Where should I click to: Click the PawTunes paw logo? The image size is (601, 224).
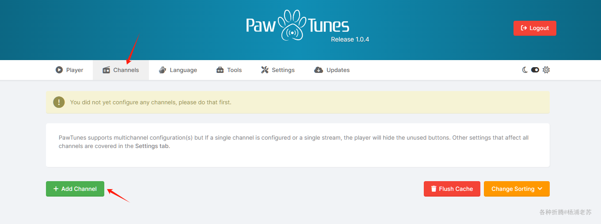[297, 25]
